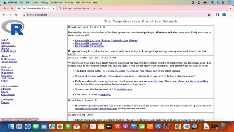Open Visual Studio Code from the Dock

(x=186, y=126)
